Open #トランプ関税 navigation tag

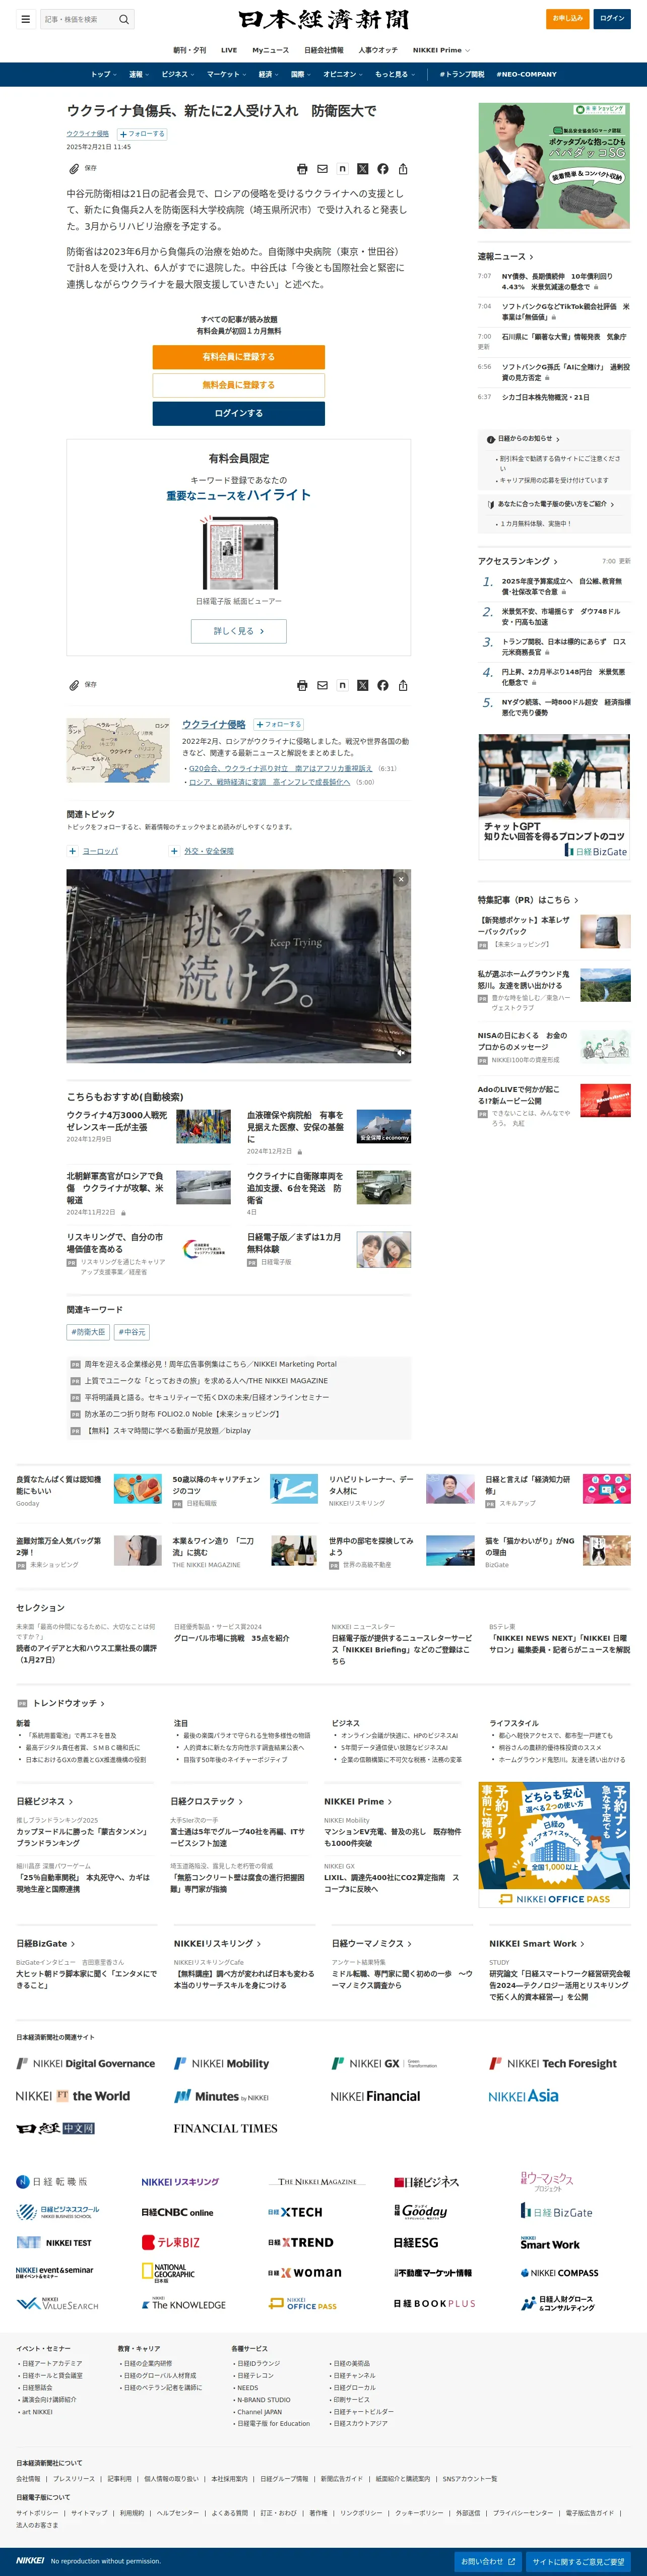pos(462,74)
